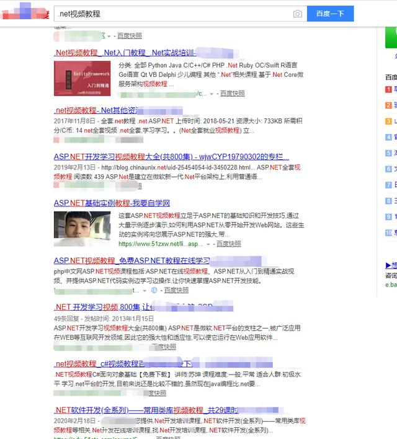This screenshot has width=397, height=439.
Task: Click hot-search rank 7 badge
Action: click(x=388, y=185)
